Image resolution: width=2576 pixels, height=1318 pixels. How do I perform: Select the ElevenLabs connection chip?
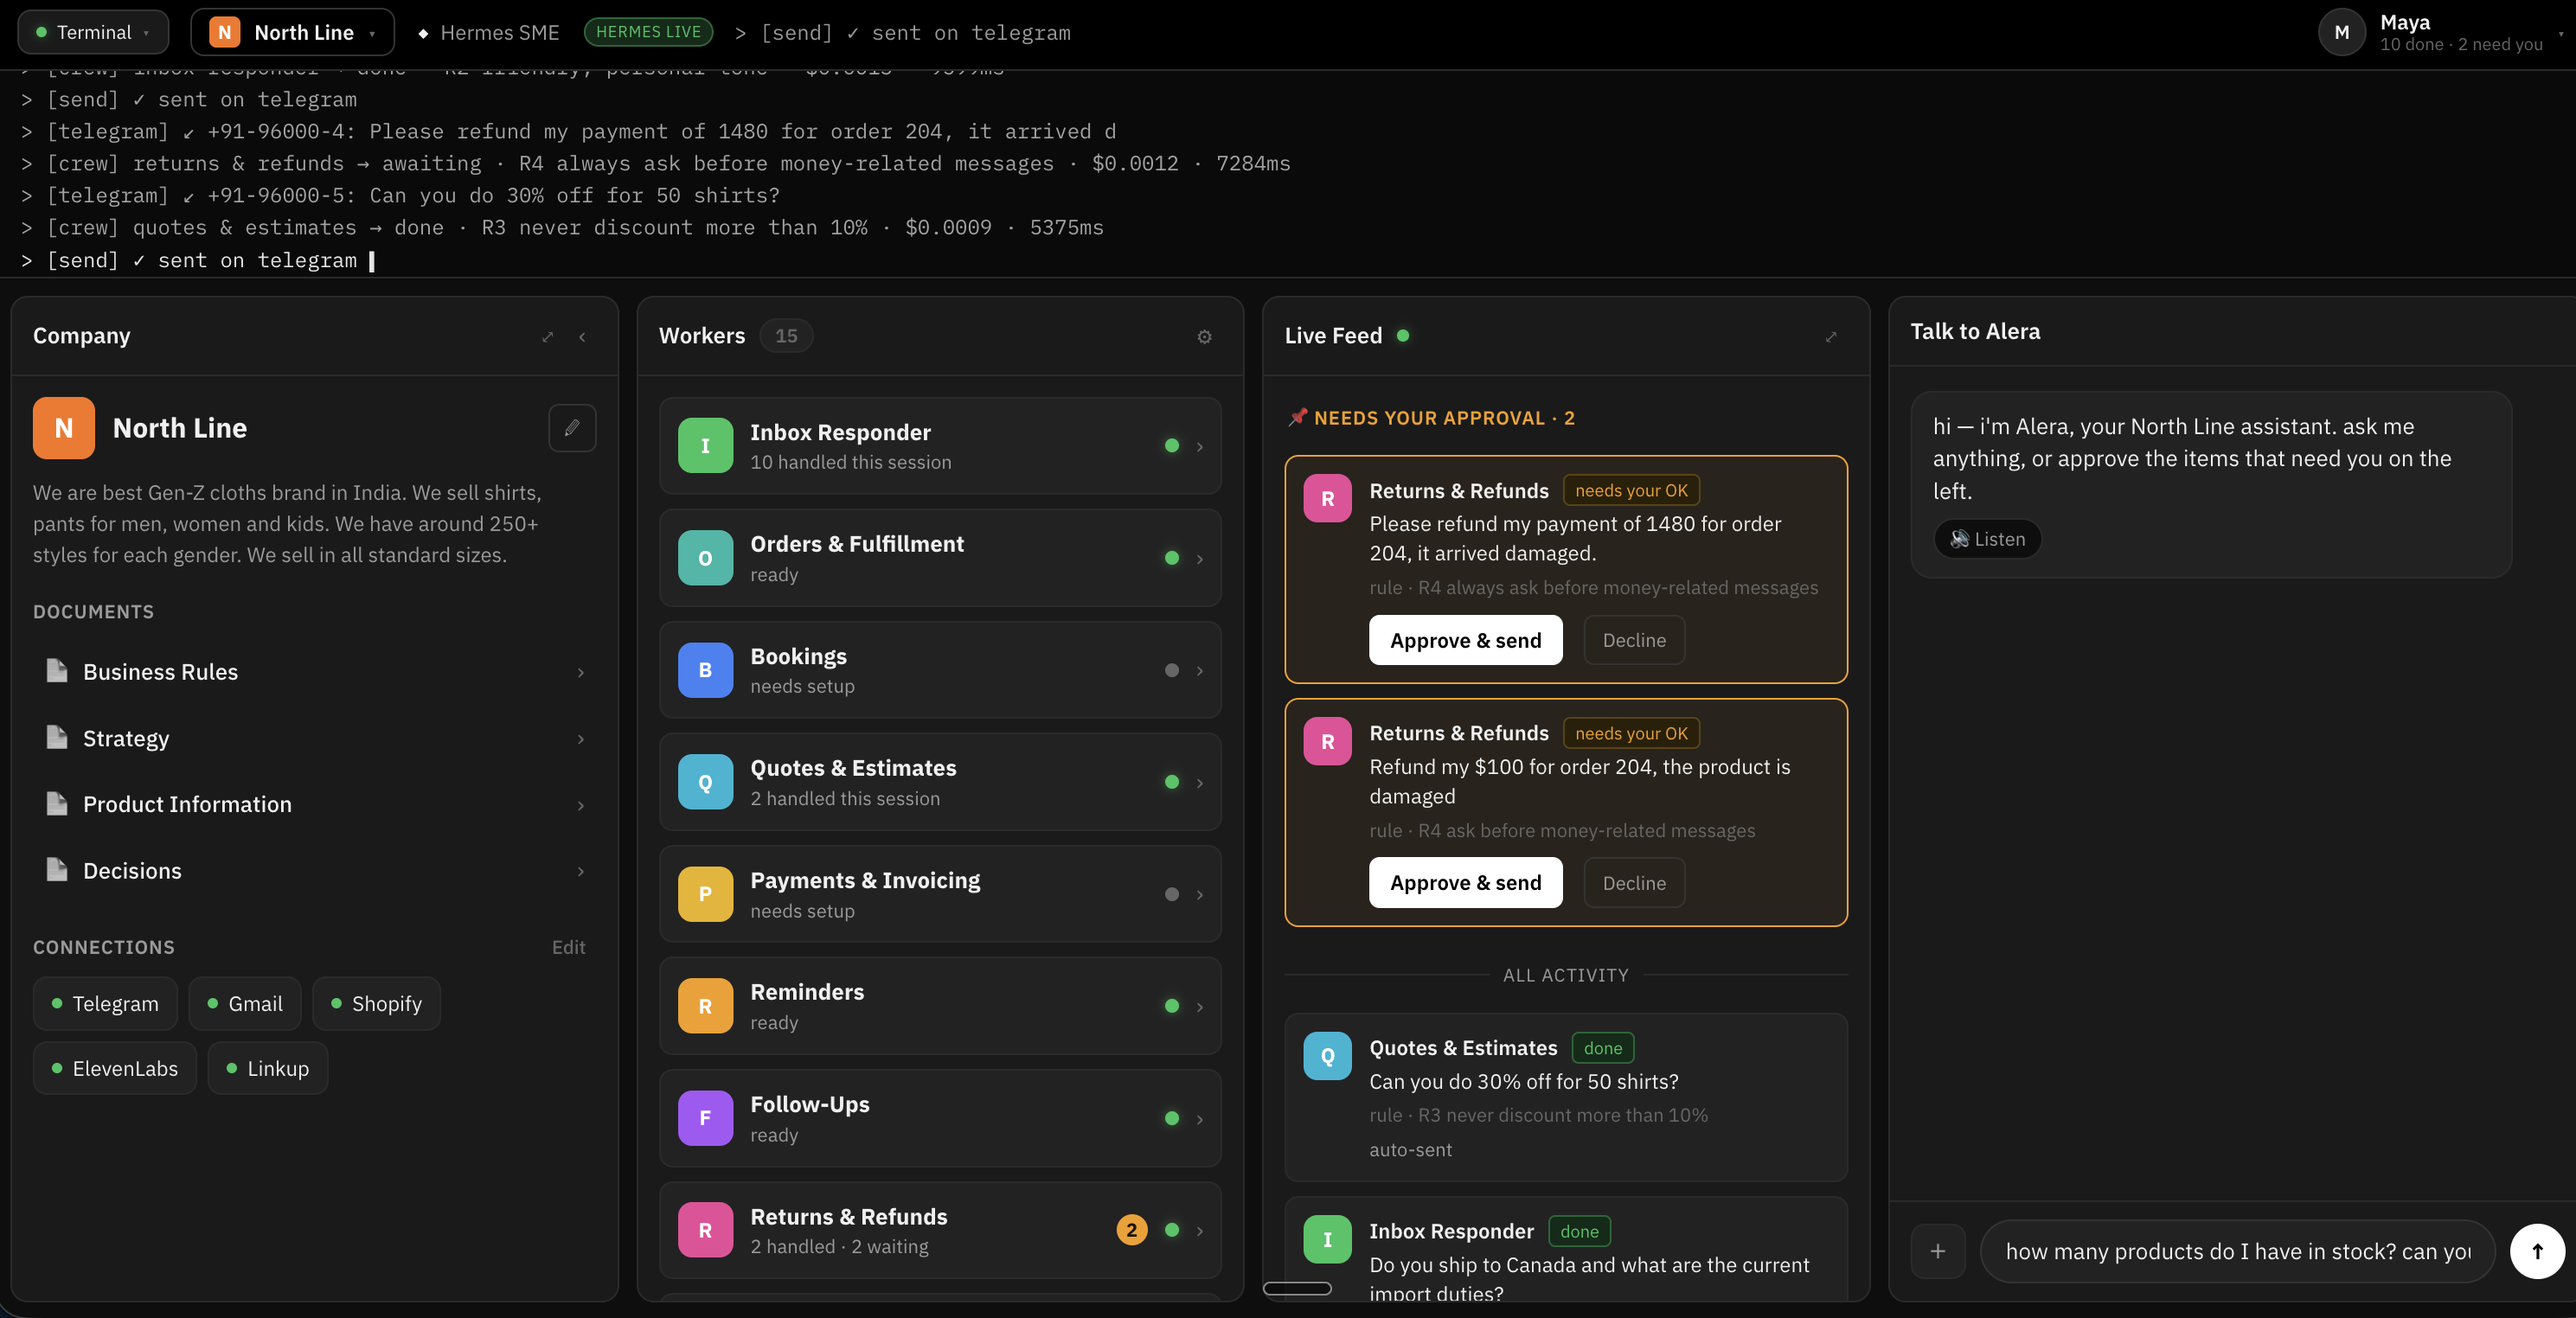115,1068
